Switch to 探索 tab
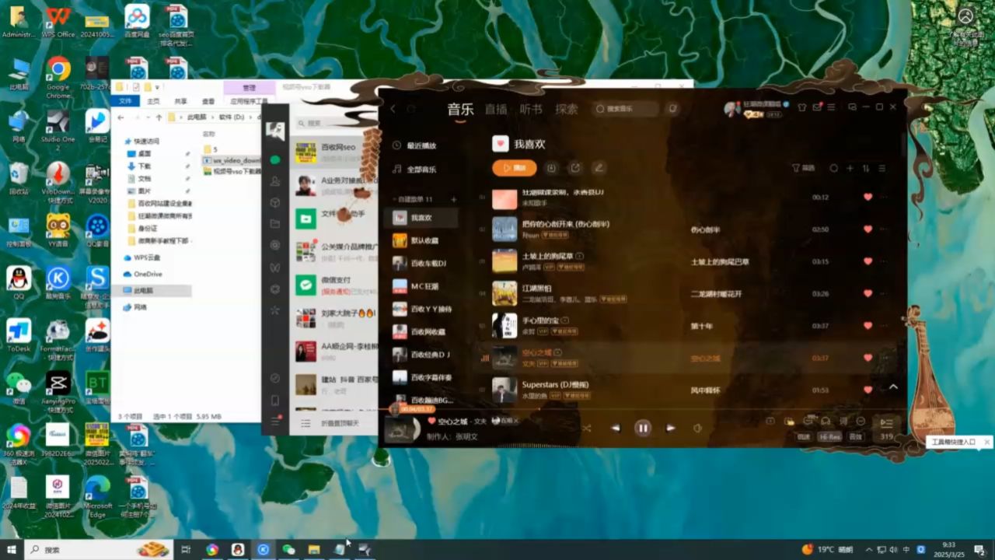The image size is (995, 560). coord(567,109)
